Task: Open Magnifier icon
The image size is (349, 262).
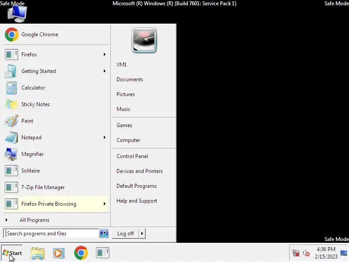Action: [x=11, y=154]
